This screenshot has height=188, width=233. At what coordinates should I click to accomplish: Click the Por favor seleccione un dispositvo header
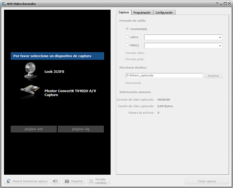pos(57,56)
